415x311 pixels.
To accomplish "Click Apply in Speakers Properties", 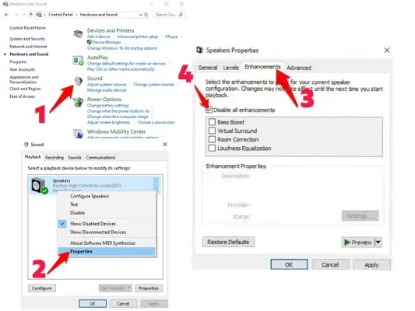I will coord(371,264).
